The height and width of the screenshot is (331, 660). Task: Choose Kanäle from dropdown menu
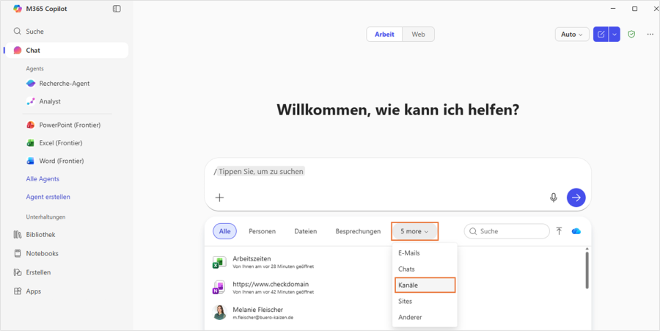point(425,285)
